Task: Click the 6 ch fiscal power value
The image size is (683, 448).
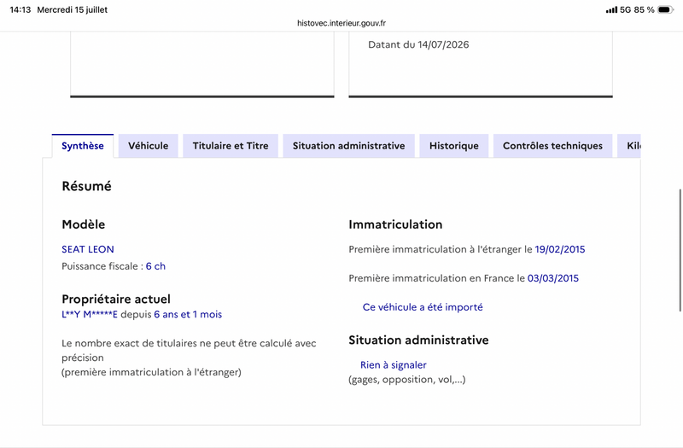Action: pyautogui.click(x=155, y=266)
